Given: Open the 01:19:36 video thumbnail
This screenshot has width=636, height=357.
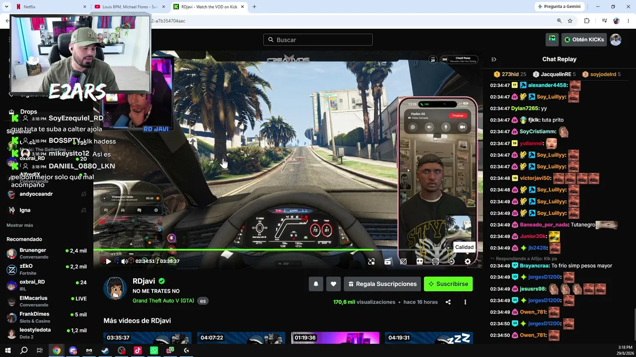Looking at the screenshot, I should coord(335,338).
